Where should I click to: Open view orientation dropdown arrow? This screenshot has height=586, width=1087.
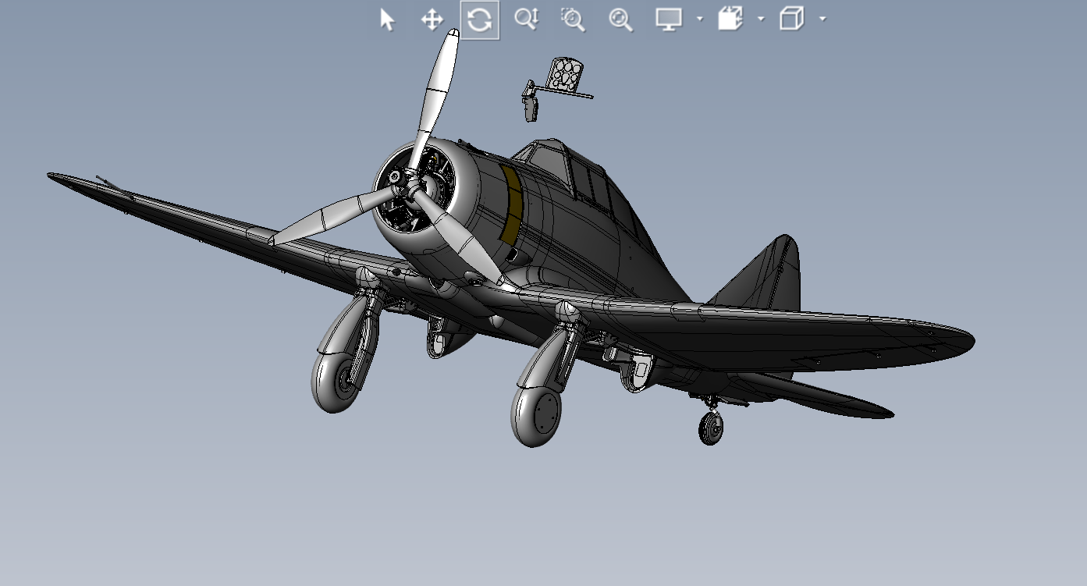pyautogui.click(x=822, y=20)
